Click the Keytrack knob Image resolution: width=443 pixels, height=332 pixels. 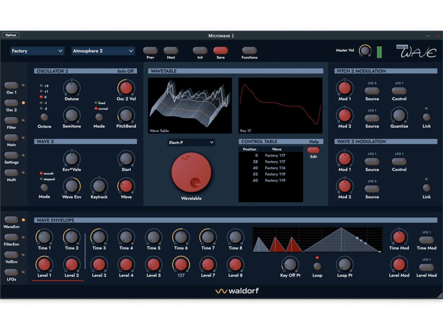(x=99, y=186)
